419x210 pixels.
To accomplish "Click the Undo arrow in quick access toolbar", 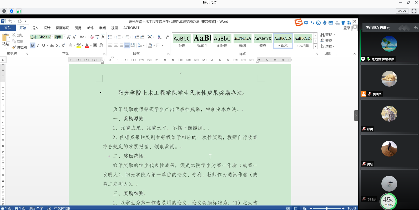I will click(10, 21).
